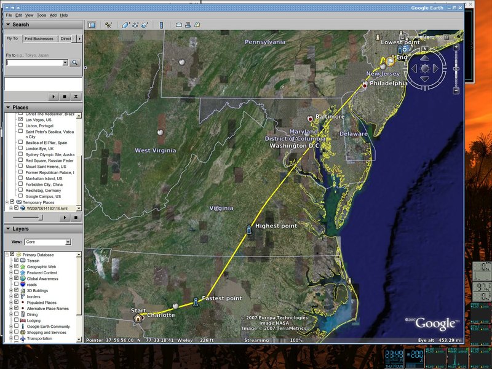
Task: Disable the borders layer
Action: (17, 296)
